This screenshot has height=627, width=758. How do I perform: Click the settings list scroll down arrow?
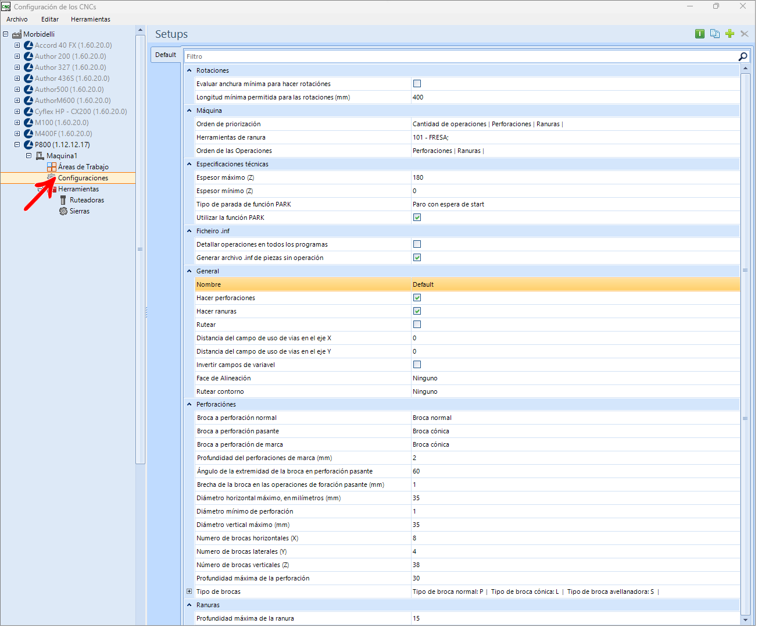[746, 620]
